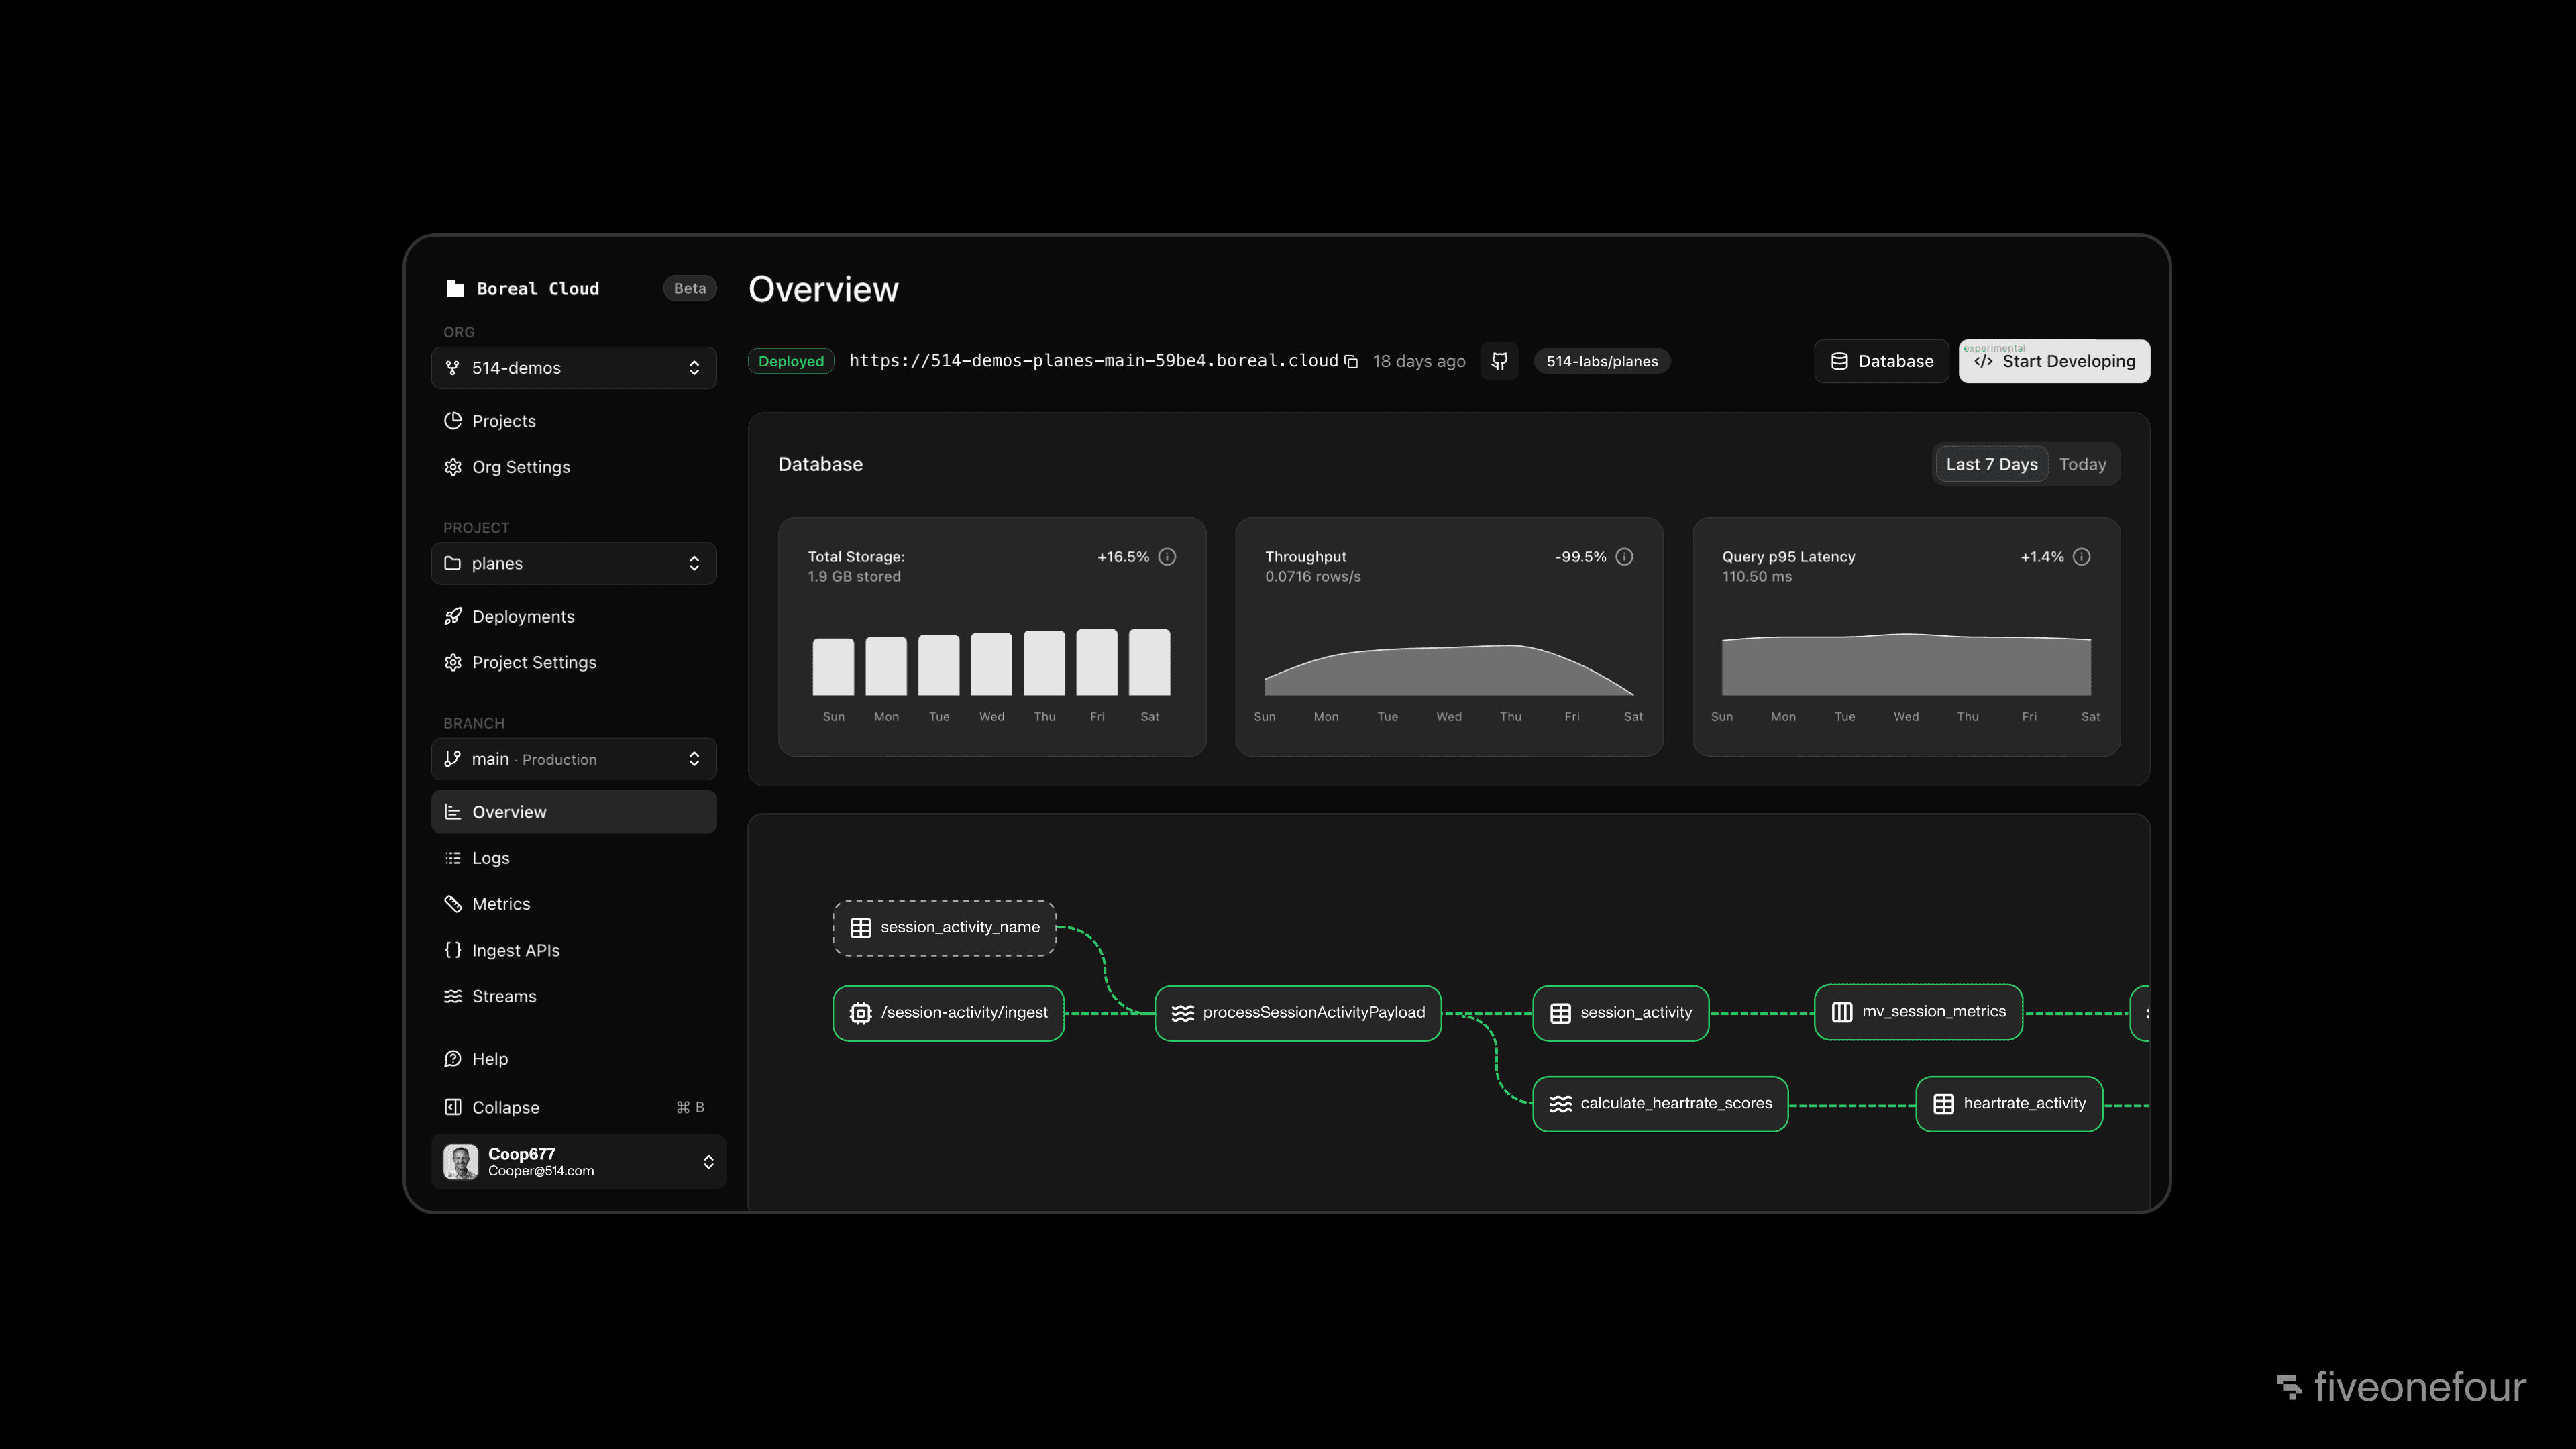Select the processSessionActivityPayload node
Viewport: 2576px width, 1449px height.
click(x=1297, y=1013)
